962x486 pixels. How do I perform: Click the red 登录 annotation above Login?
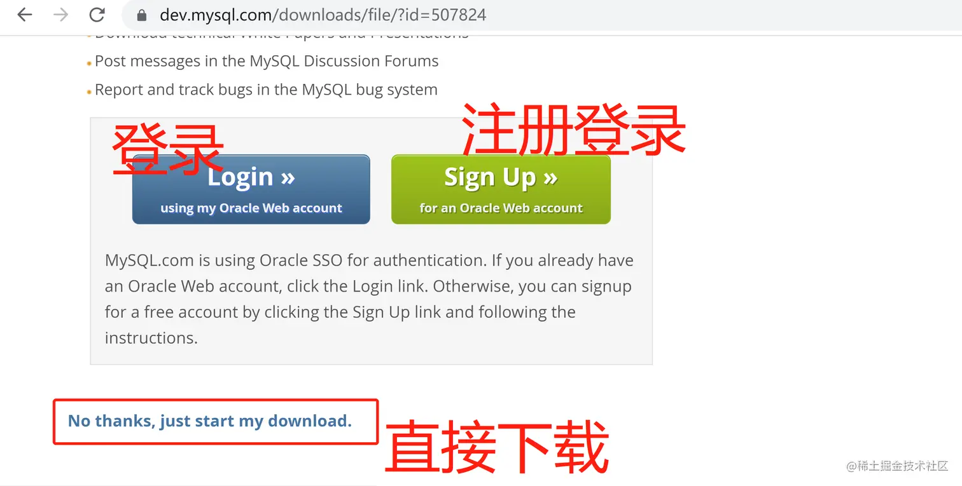point(168,150)
